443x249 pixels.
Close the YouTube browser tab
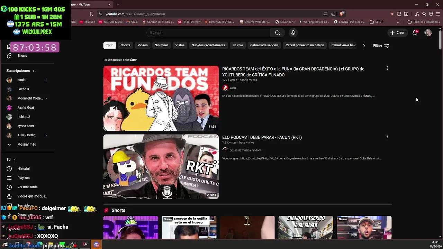click(x=109, y=4)
